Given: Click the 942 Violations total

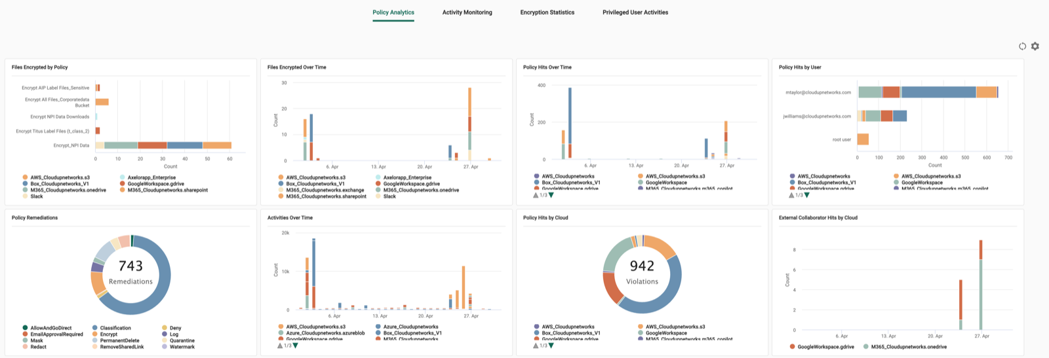Looking at the screenshot, I should 642,266.
